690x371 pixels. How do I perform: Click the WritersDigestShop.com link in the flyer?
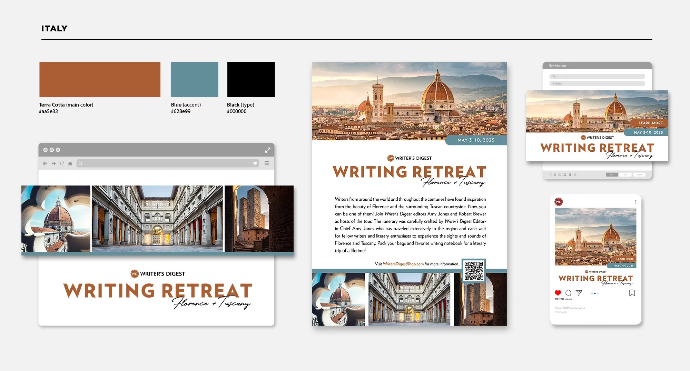tap(403, 264)
